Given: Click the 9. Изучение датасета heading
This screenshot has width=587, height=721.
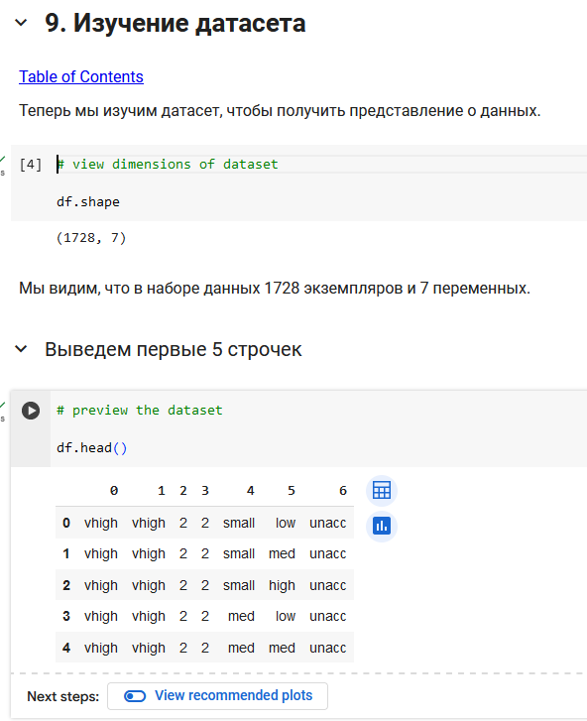Looking at the screenshot, I should pos(176,23).
